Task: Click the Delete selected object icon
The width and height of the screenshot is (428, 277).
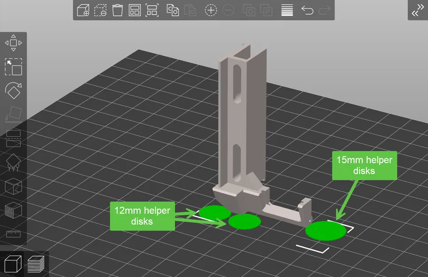Action: [x=100, y=10]
